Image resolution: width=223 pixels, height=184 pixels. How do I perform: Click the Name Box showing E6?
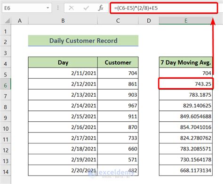(27, 8)
